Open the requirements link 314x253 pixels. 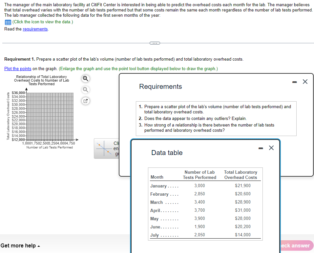[x=35, y=29]
